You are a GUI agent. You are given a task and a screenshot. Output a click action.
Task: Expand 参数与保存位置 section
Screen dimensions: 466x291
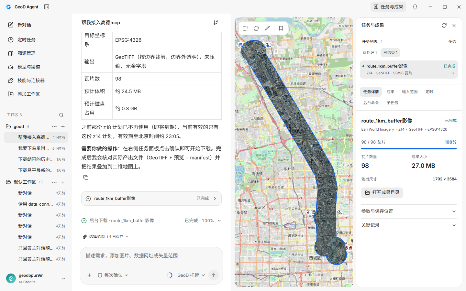pos(409,211)
